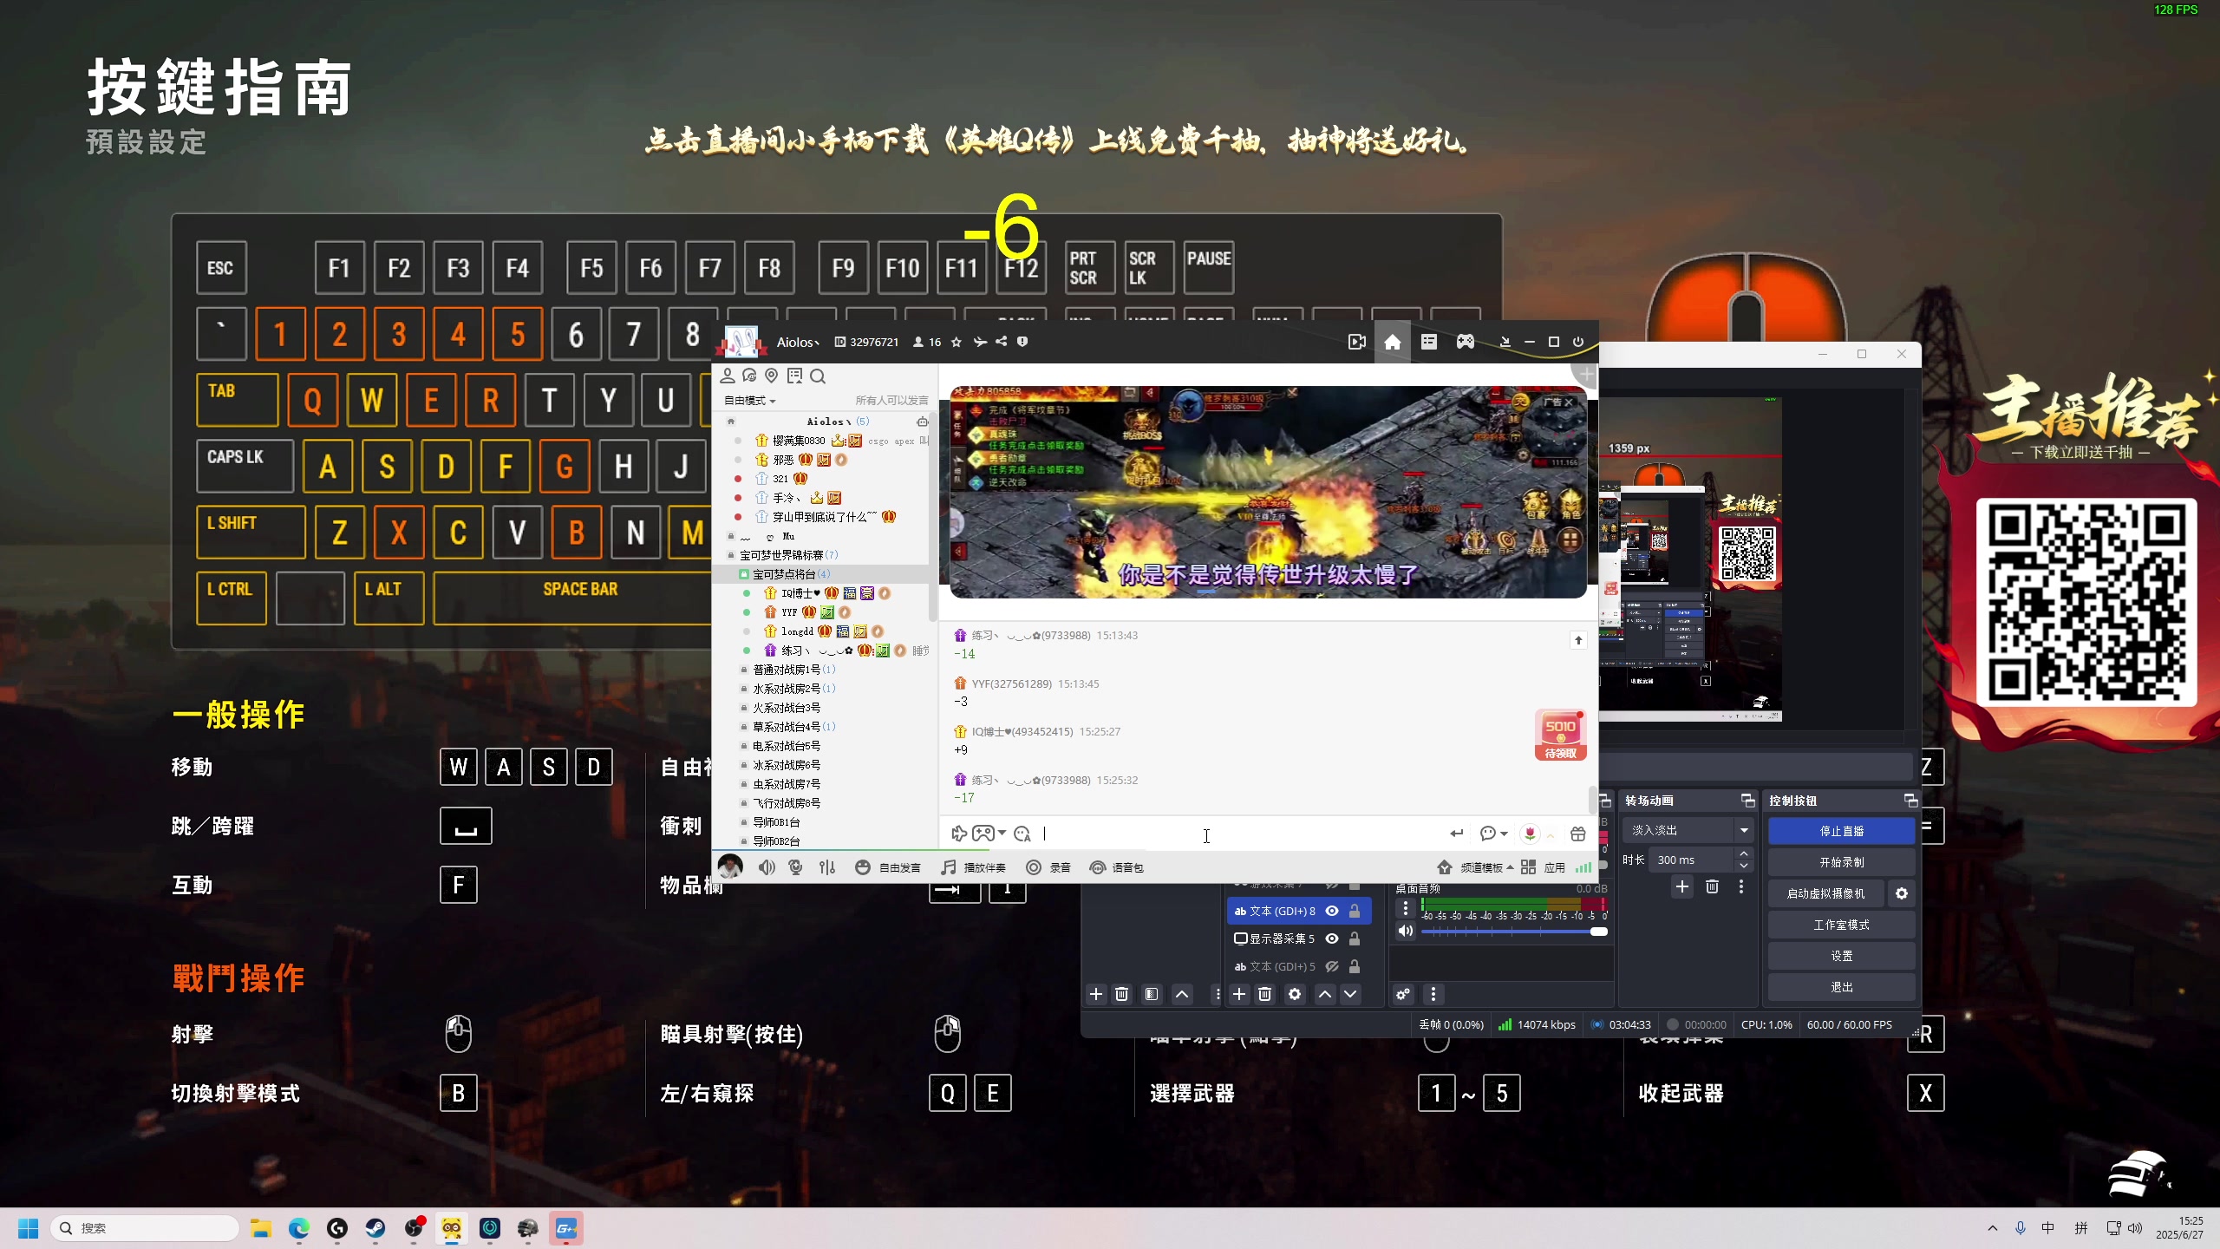Click the 录音 record button in YY
The image size is (2220, 1249).
(x=1048, y=867)
